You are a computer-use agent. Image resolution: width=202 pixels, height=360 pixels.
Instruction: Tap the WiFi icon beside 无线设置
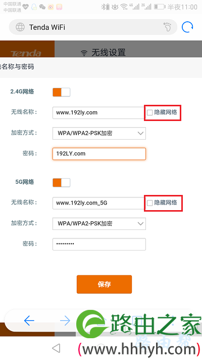[84, 53]
